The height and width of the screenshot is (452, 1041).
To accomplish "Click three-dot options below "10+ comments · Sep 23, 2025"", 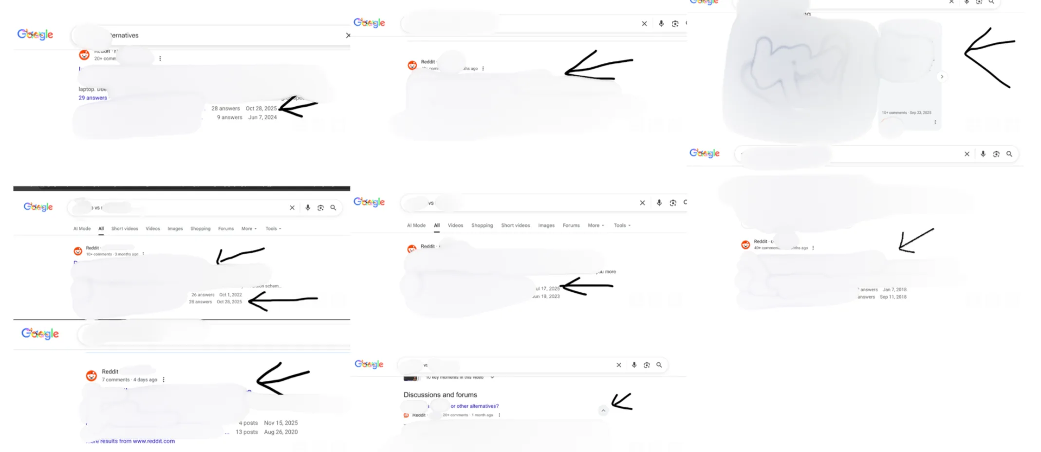I will pos(935,122).
